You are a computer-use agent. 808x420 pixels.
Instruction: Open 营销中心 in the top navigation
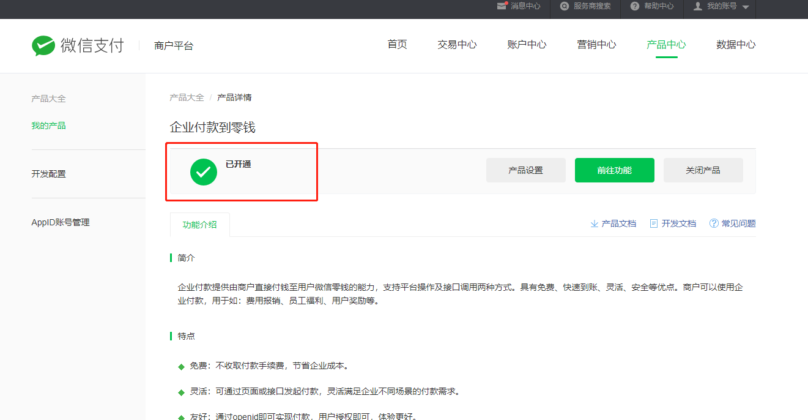pyautogui.click(x=596, y=45)
